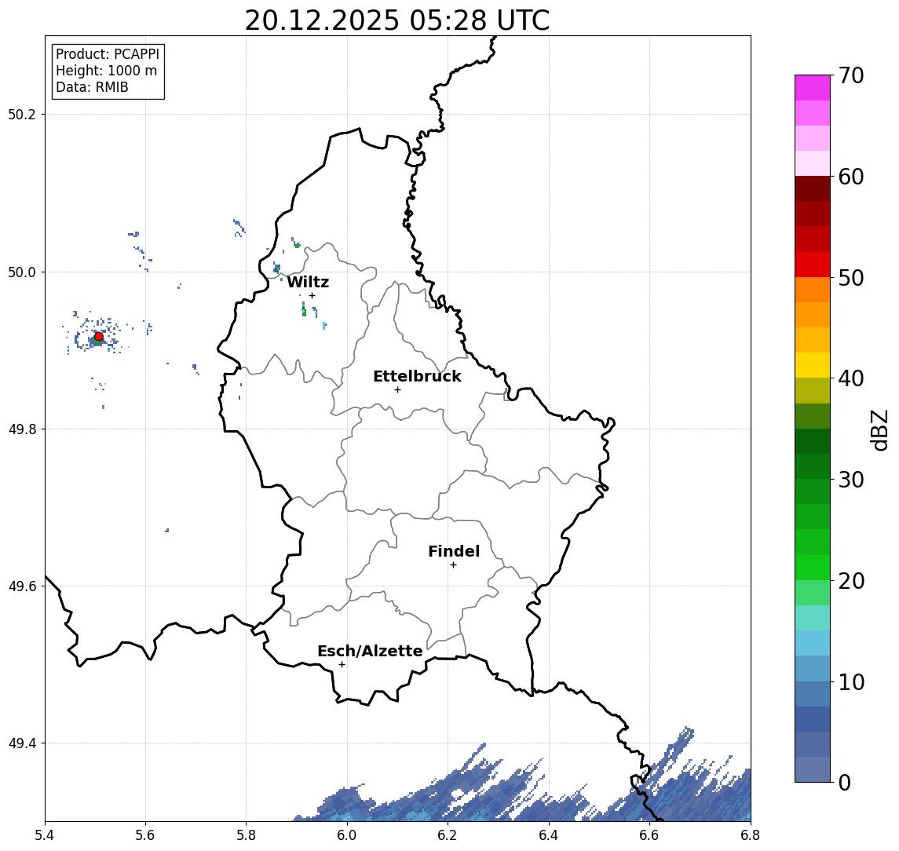Click the 5.8 longitude axis label
Screen dimensions: 899x851
click(246, 835)
